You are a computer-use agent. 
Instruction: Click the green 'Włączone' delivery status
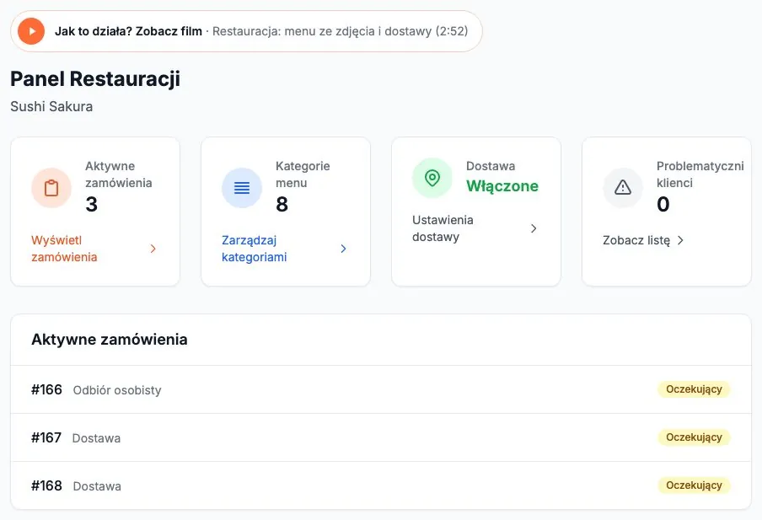[502, 185]
